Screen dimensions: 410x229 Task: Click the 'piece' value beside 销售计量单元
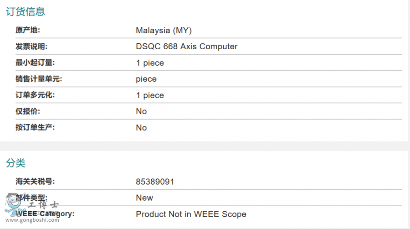pyautogui.click(x=146, y=79)
